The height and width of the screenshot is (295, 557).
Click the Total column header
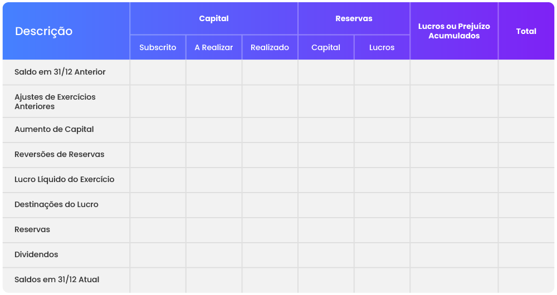[526, 31]
